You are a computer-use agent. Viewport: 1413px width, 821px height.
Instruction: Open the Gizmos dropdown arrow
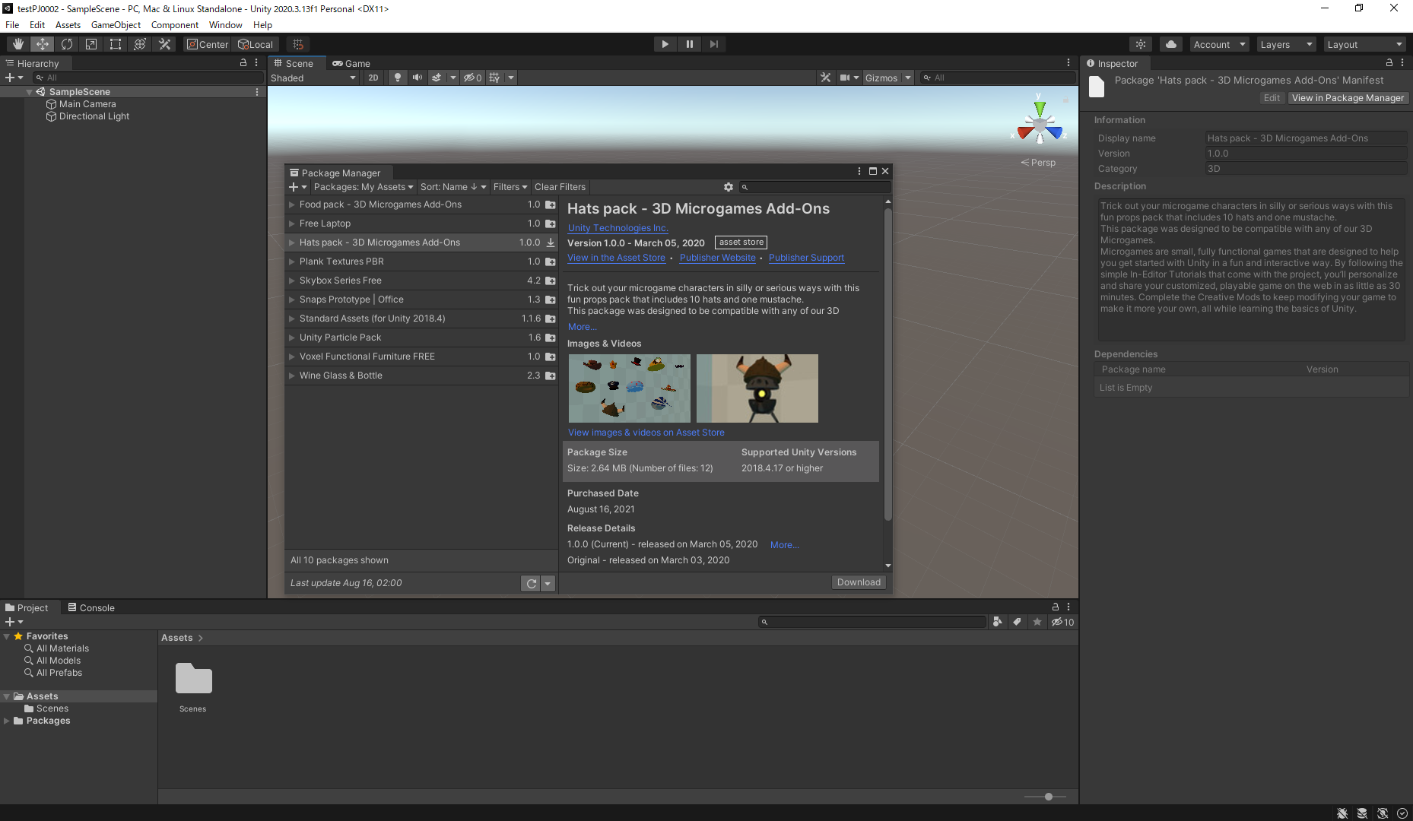907,78
